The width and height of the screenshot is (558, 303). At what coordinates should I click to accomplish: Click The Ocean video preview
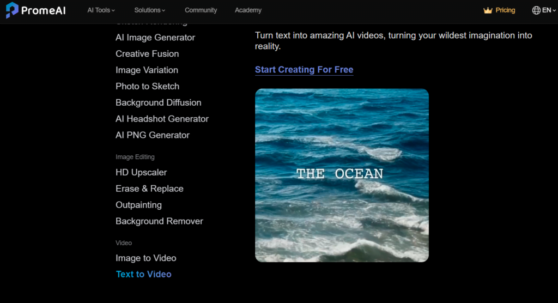[x=342, y=175]
